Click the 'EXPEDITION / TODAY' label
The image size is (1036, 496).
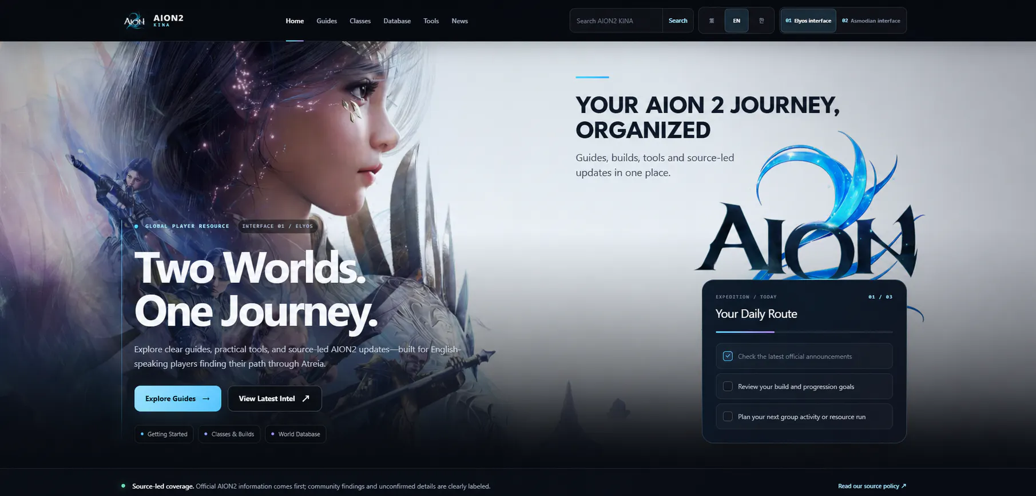tap(746, 297)
